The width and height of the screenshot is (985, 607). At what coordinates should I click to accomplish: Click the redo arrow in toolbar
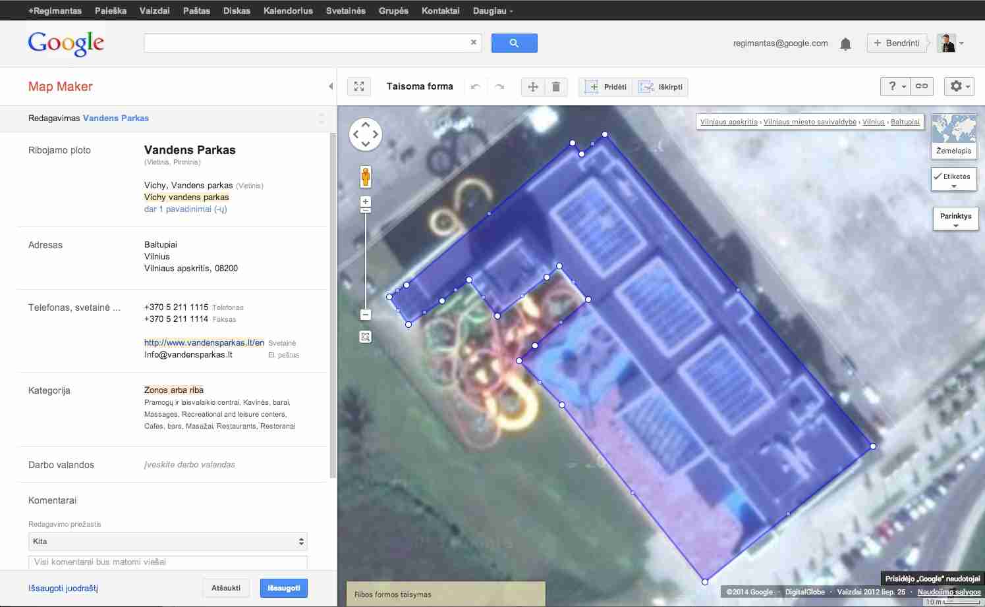[x=499, y=87]
